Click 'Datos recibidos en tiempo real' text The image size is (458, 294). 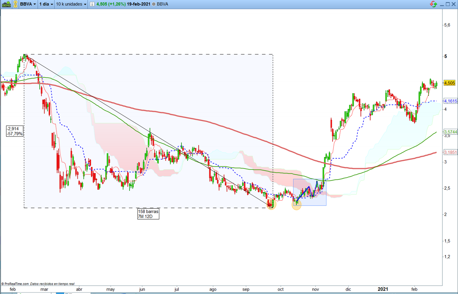(x=52, y=284)
